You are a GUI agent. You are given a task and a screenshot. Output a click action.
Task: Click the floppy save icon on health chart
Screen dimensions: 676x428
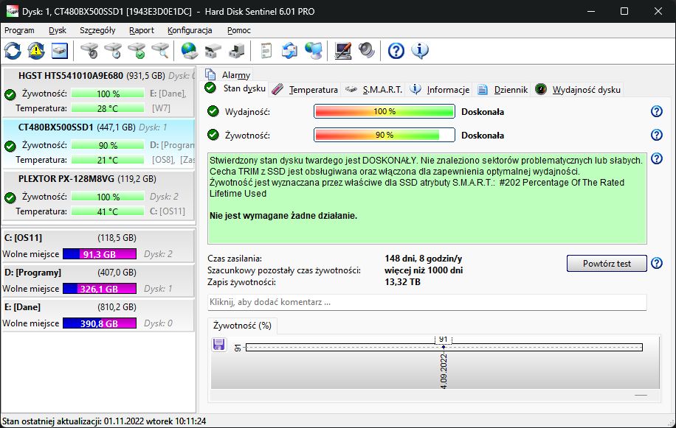point(218,345)
